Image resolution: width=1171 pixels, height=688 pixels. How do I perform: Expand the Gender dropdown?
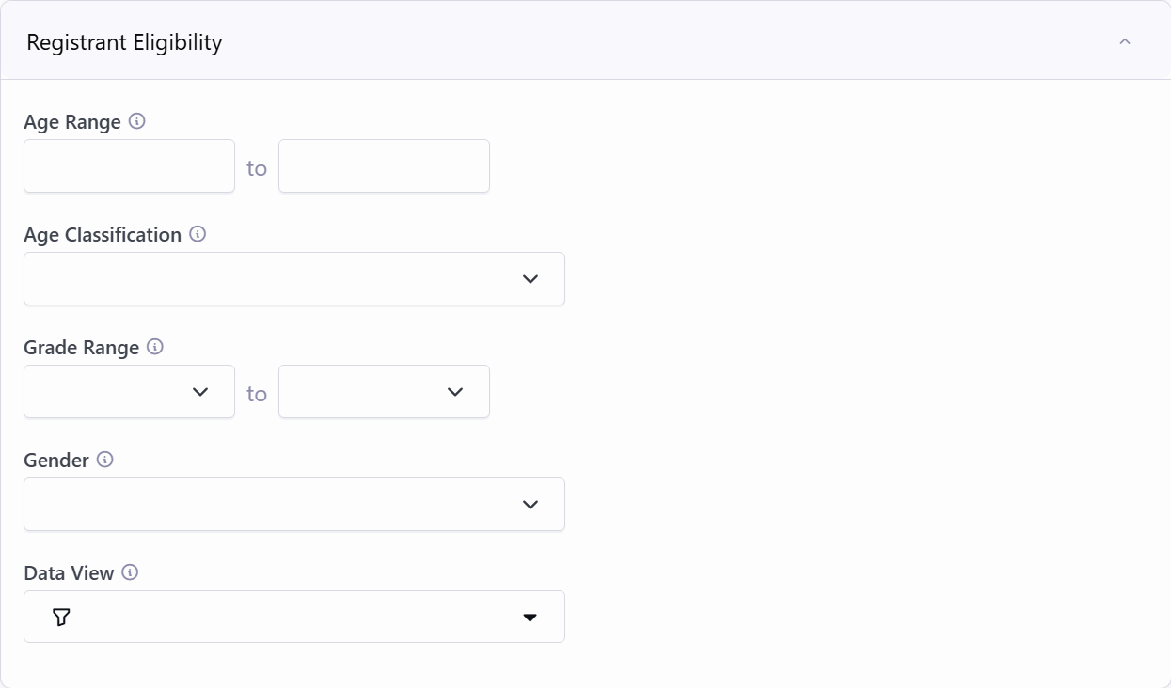293,505
